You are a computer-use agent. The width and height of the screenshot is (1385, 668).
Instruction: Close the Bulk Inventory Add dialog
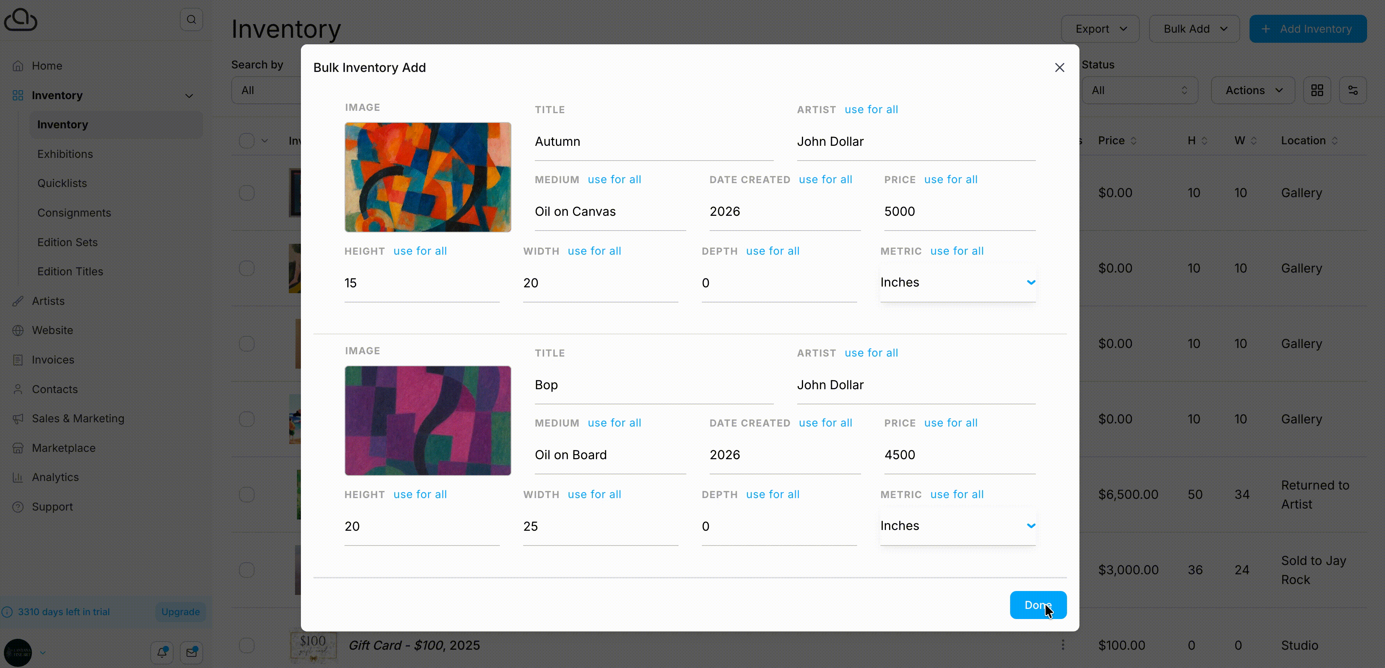[x=1060, y=68]
